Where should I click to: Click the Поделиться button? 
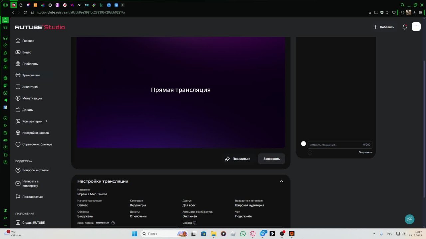point(238,159)
